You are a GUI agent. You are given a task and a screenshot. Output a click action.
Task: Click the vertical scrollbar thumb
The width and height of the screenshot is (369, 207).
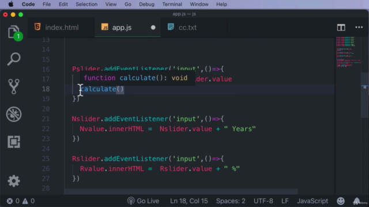click(364, 95)
